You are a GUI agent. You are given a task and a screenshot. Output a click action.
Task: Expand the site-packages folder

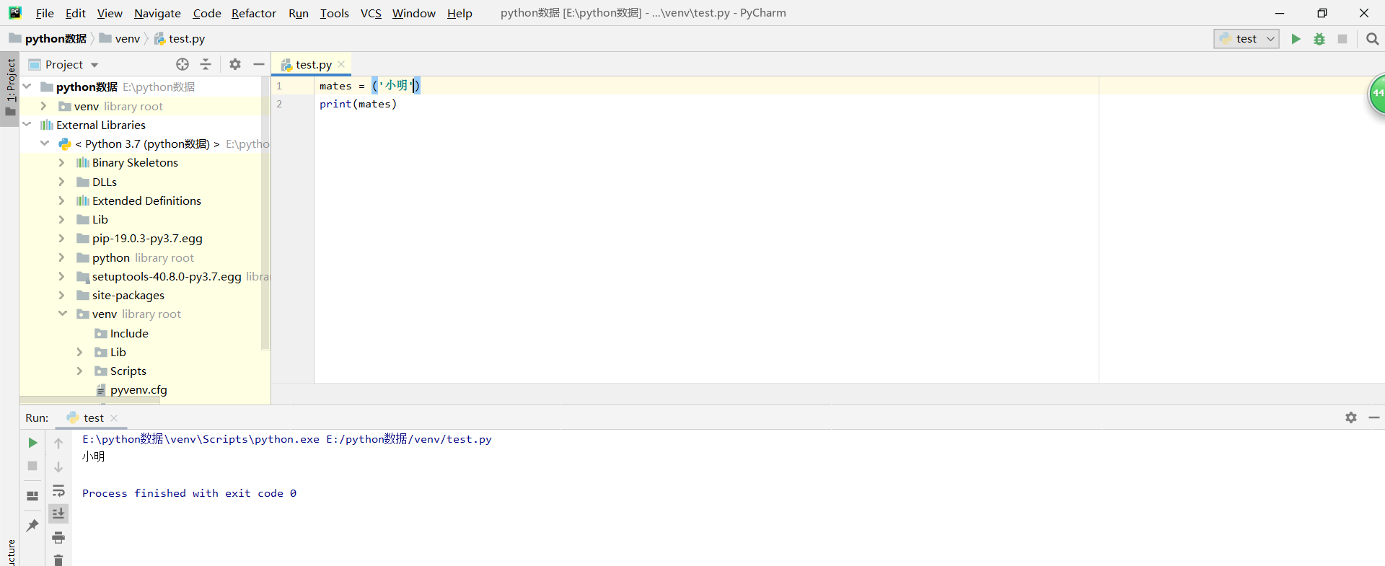pyautogui.click(x=62, y=295)
